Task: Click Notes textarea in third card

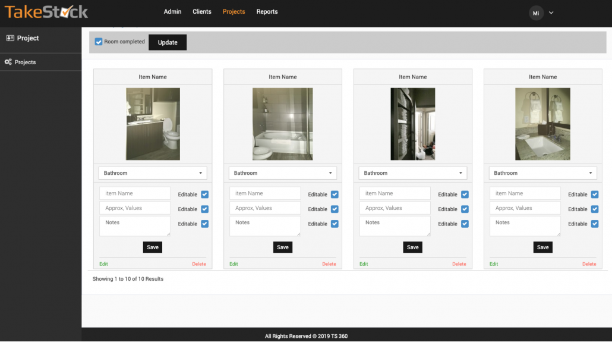Action: click(395, 226)
